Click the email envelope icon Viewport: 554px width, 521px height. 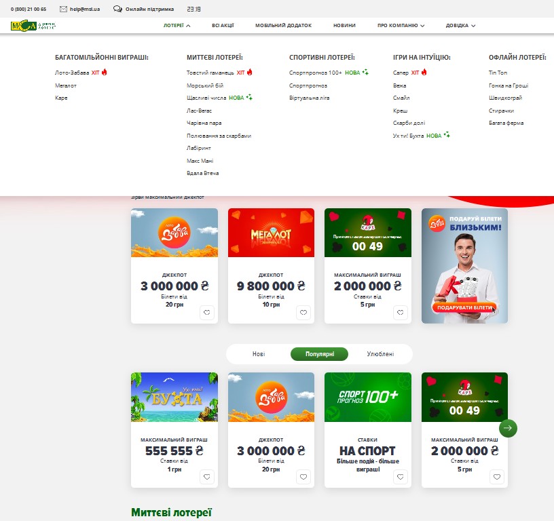pos(63,9)
